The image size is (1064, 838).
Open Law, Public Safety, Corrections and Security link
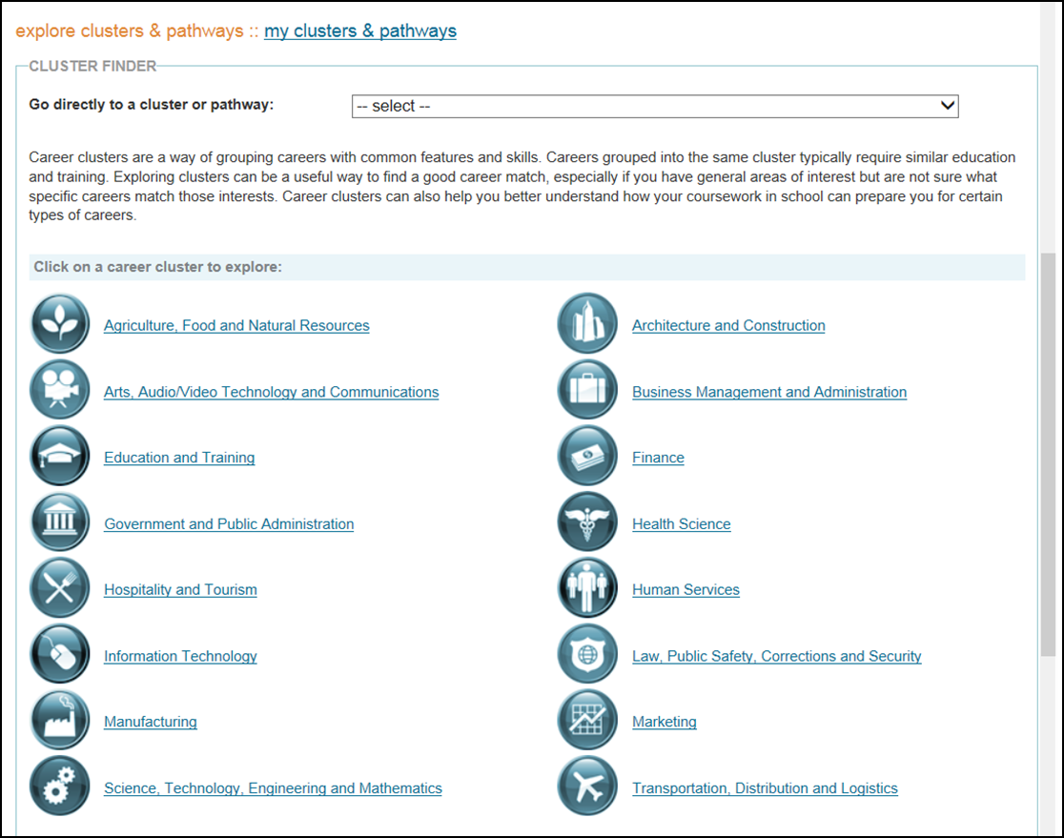click(776, 657)
